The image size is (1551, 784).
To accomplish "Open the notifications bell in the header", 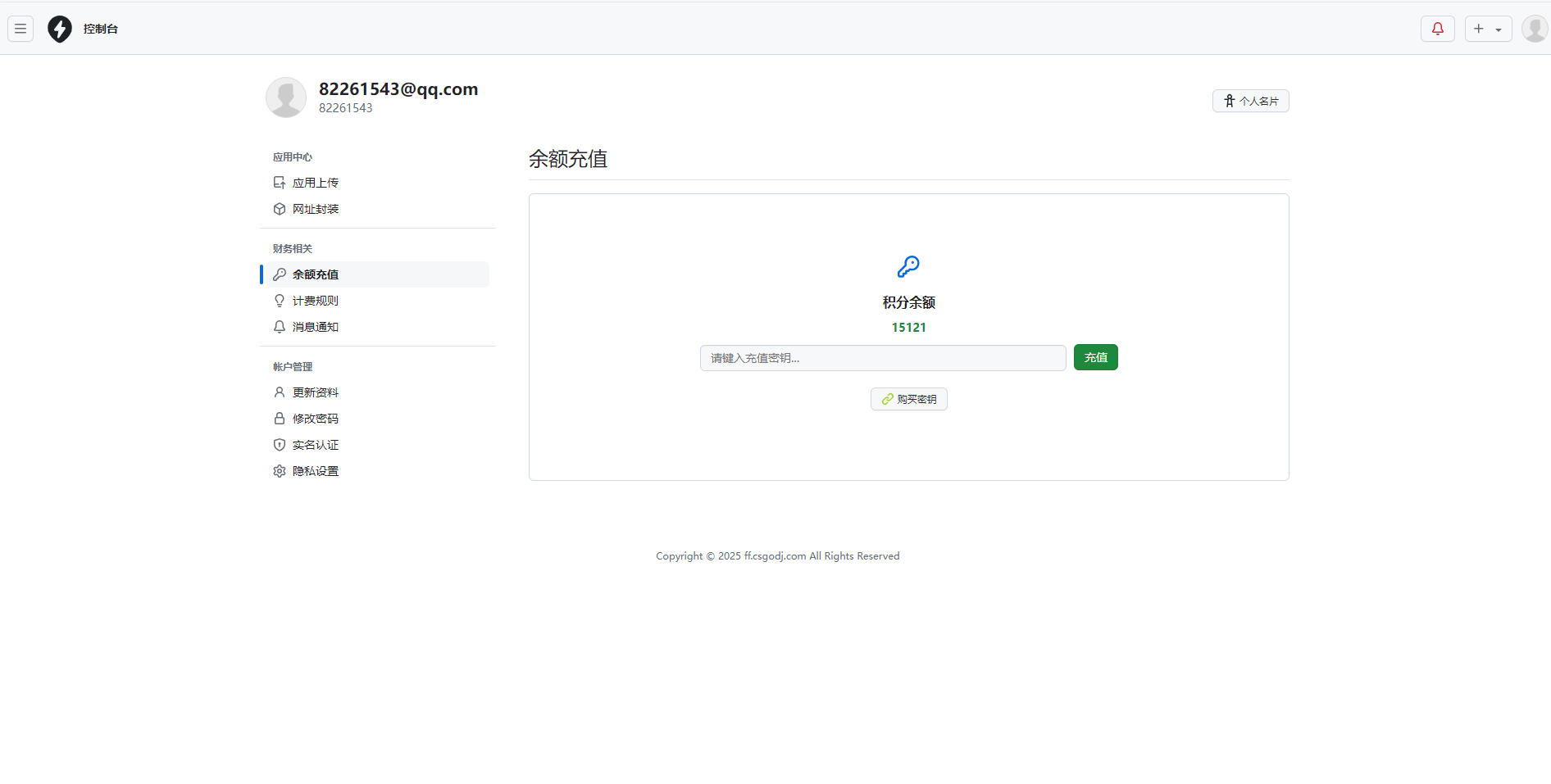I will pos(1437,29).
